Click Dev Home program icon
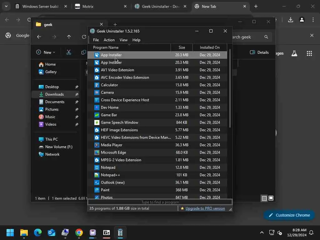This screenshot has height=240, width=320. tap(97, 107)
